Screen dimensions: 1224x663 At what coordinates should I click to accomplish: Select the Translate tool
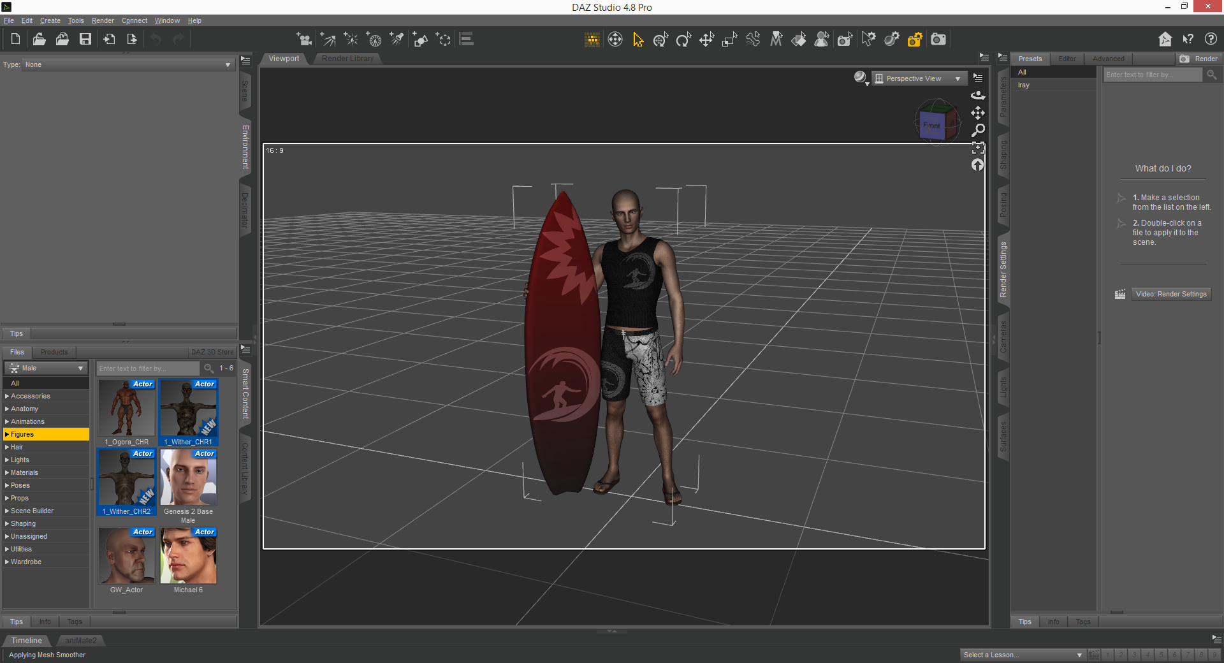706,40
